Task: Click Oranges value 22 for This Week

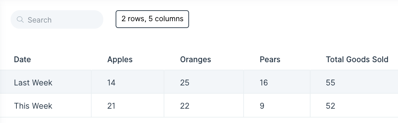Action: (x=185, y=106)
